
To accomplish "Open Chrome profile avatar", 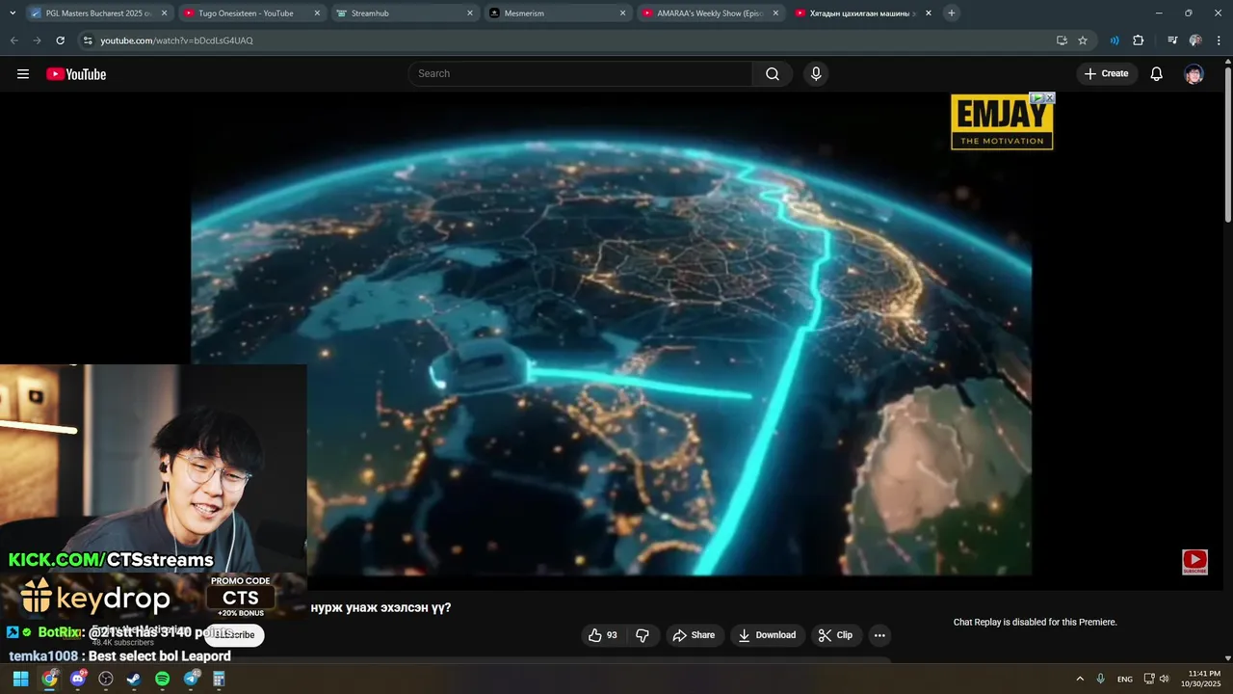I will tap(1195, 40).
